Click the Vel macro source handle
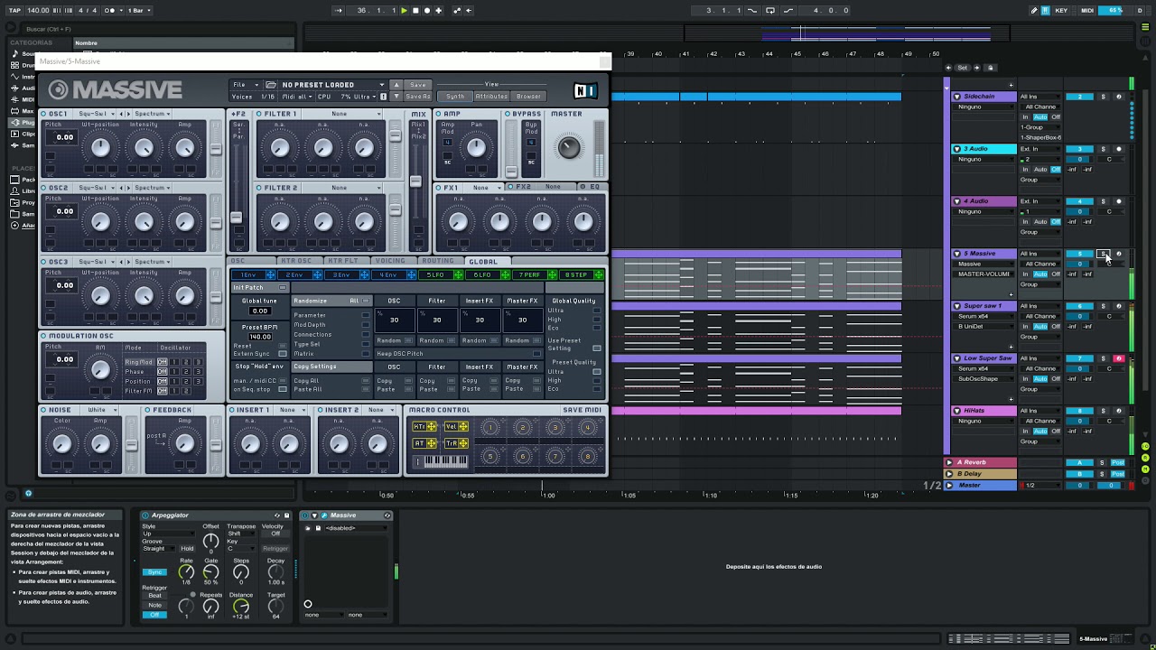Viewport: 1156px width, 650px height. 456,427
